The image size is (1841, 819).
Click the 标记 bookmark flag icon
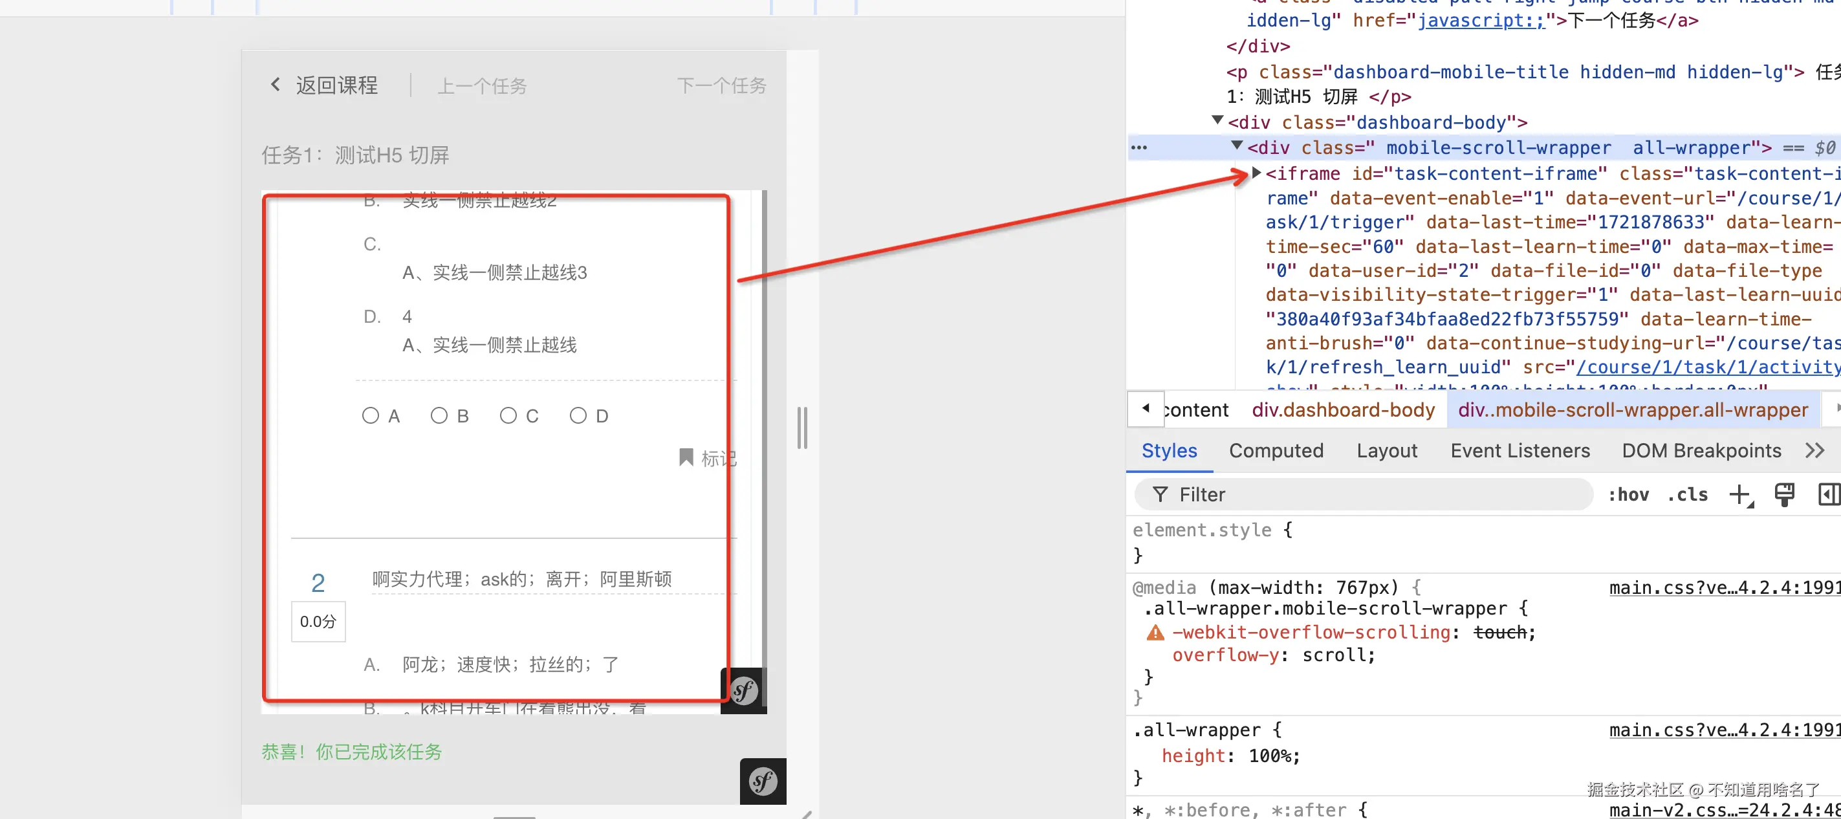[686, 457]
